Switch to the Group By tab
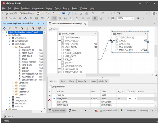 (x=82, y=81)
